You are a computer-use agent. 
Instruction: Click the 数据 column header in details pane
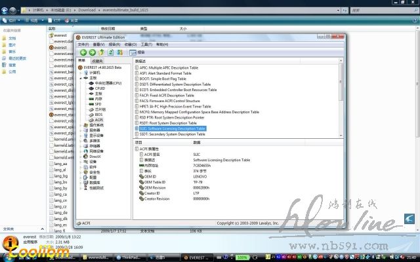[x=197, y=142]
